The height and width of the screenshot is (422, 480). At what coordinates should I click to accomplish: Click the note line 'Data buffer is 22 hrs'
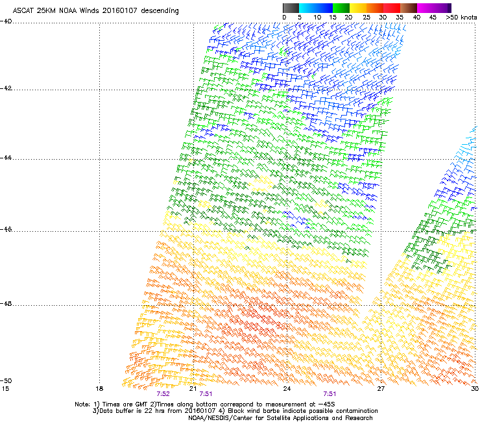point(235,411)
